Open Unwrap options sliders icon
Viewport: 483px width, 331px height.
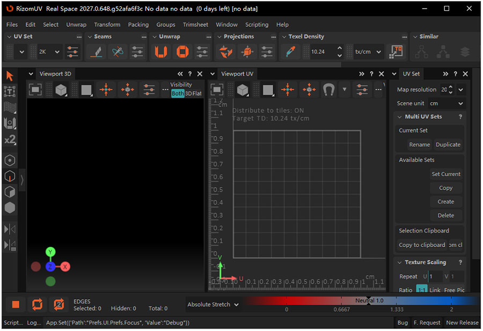[202, 52]
